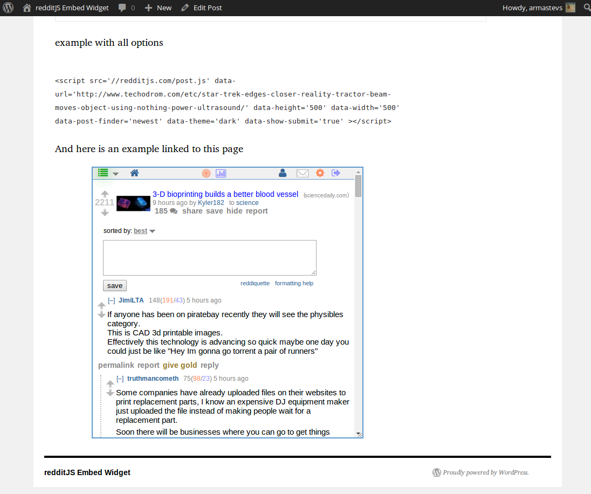Open permalink for JimiLTA's comment
Screen dimensions: 591x494
point(116,366)
